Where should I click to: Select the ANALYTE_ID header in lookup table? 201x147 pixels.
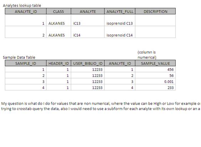coord(26,11)
